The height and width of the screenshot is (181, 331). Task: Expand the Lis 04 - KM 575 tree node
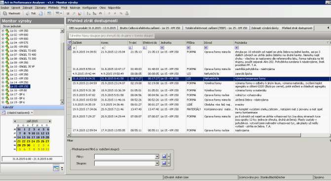(x=3, y=42)
